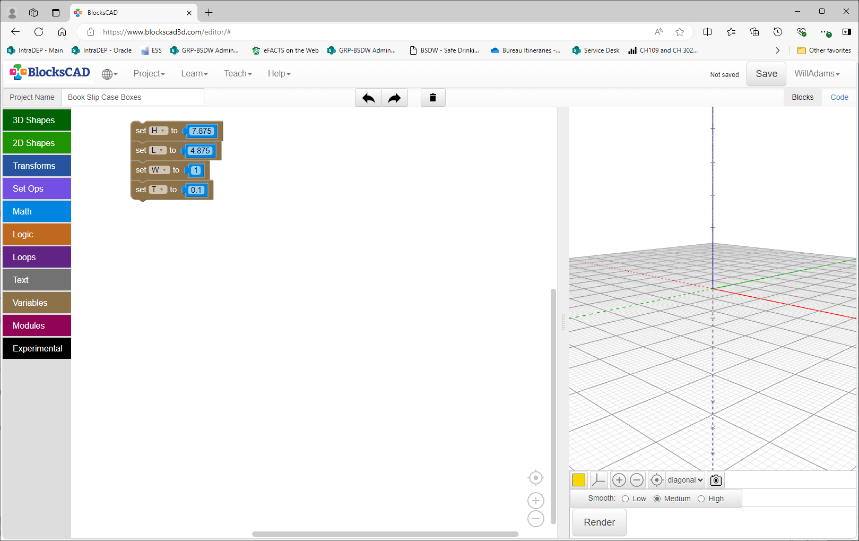Image resolution: width=859 pixels, height=541 pixels.
Task: Open browser collections
Action: (x=754, y=32)
